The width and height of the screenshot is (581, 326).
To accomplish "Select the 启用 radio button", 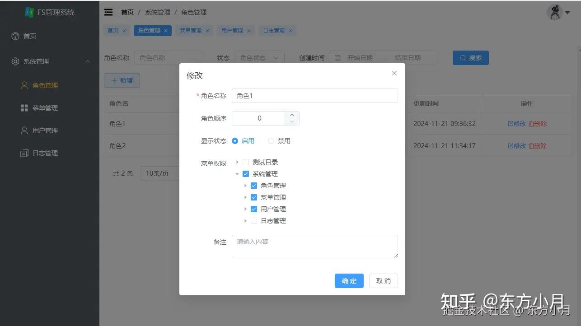I will coord(235,140).
